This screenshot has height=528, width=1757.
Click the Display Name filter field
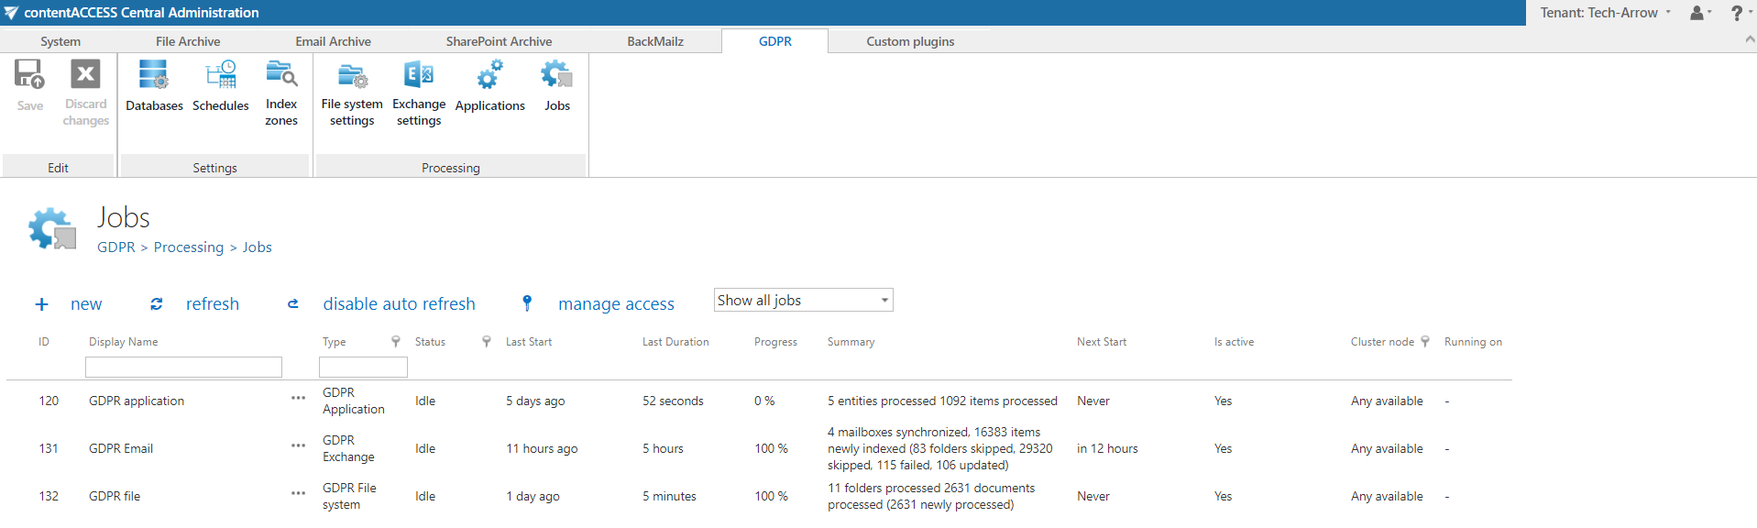[x=183, y=368]
